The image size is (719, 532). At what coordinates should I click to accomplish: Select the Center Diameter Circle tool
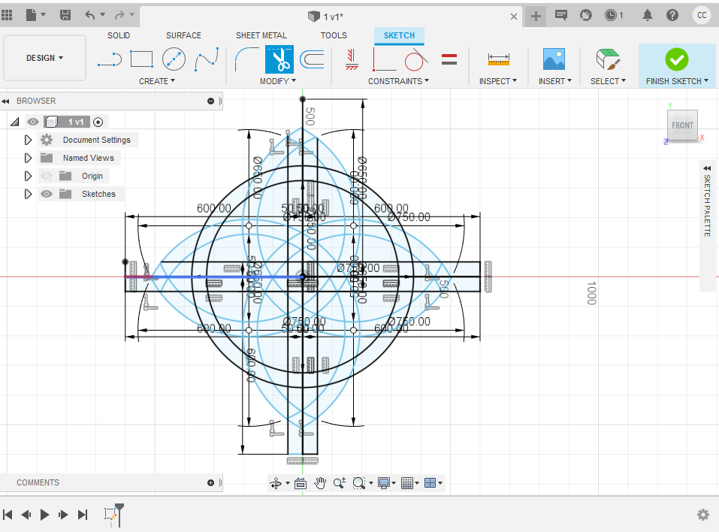(x=174, y=59)
